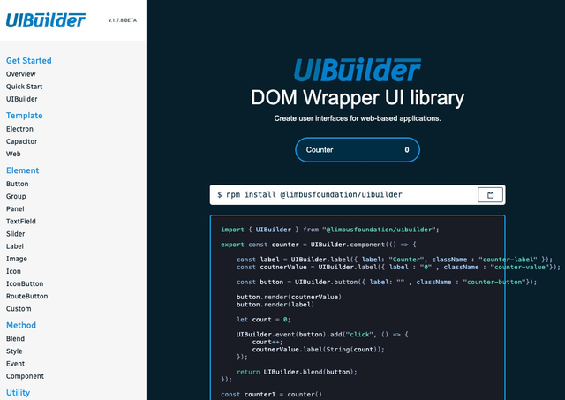
Task: Click the 'export const counter' code line
Action: click(x=318, y=245)
